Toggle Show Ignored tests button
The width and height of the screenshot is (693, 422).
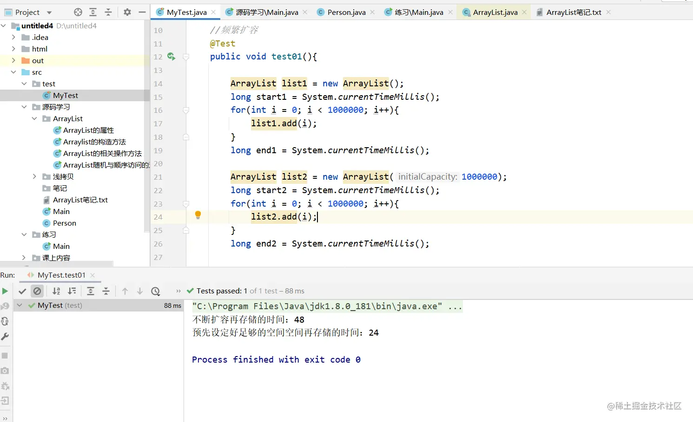tap(37, 291)
